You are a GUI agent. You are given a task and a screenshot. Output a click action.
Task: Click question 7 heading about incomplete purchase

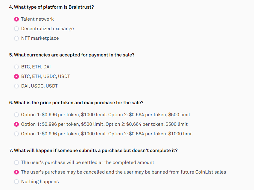tap(93, 151)
